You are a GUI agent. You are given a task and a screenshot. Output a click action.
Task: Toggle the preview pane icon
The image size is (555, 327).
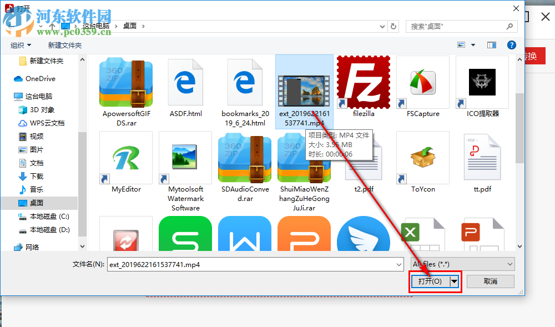[x=492, y=45]
